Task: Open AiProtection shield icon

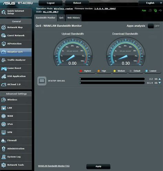Action: [3, 44]
